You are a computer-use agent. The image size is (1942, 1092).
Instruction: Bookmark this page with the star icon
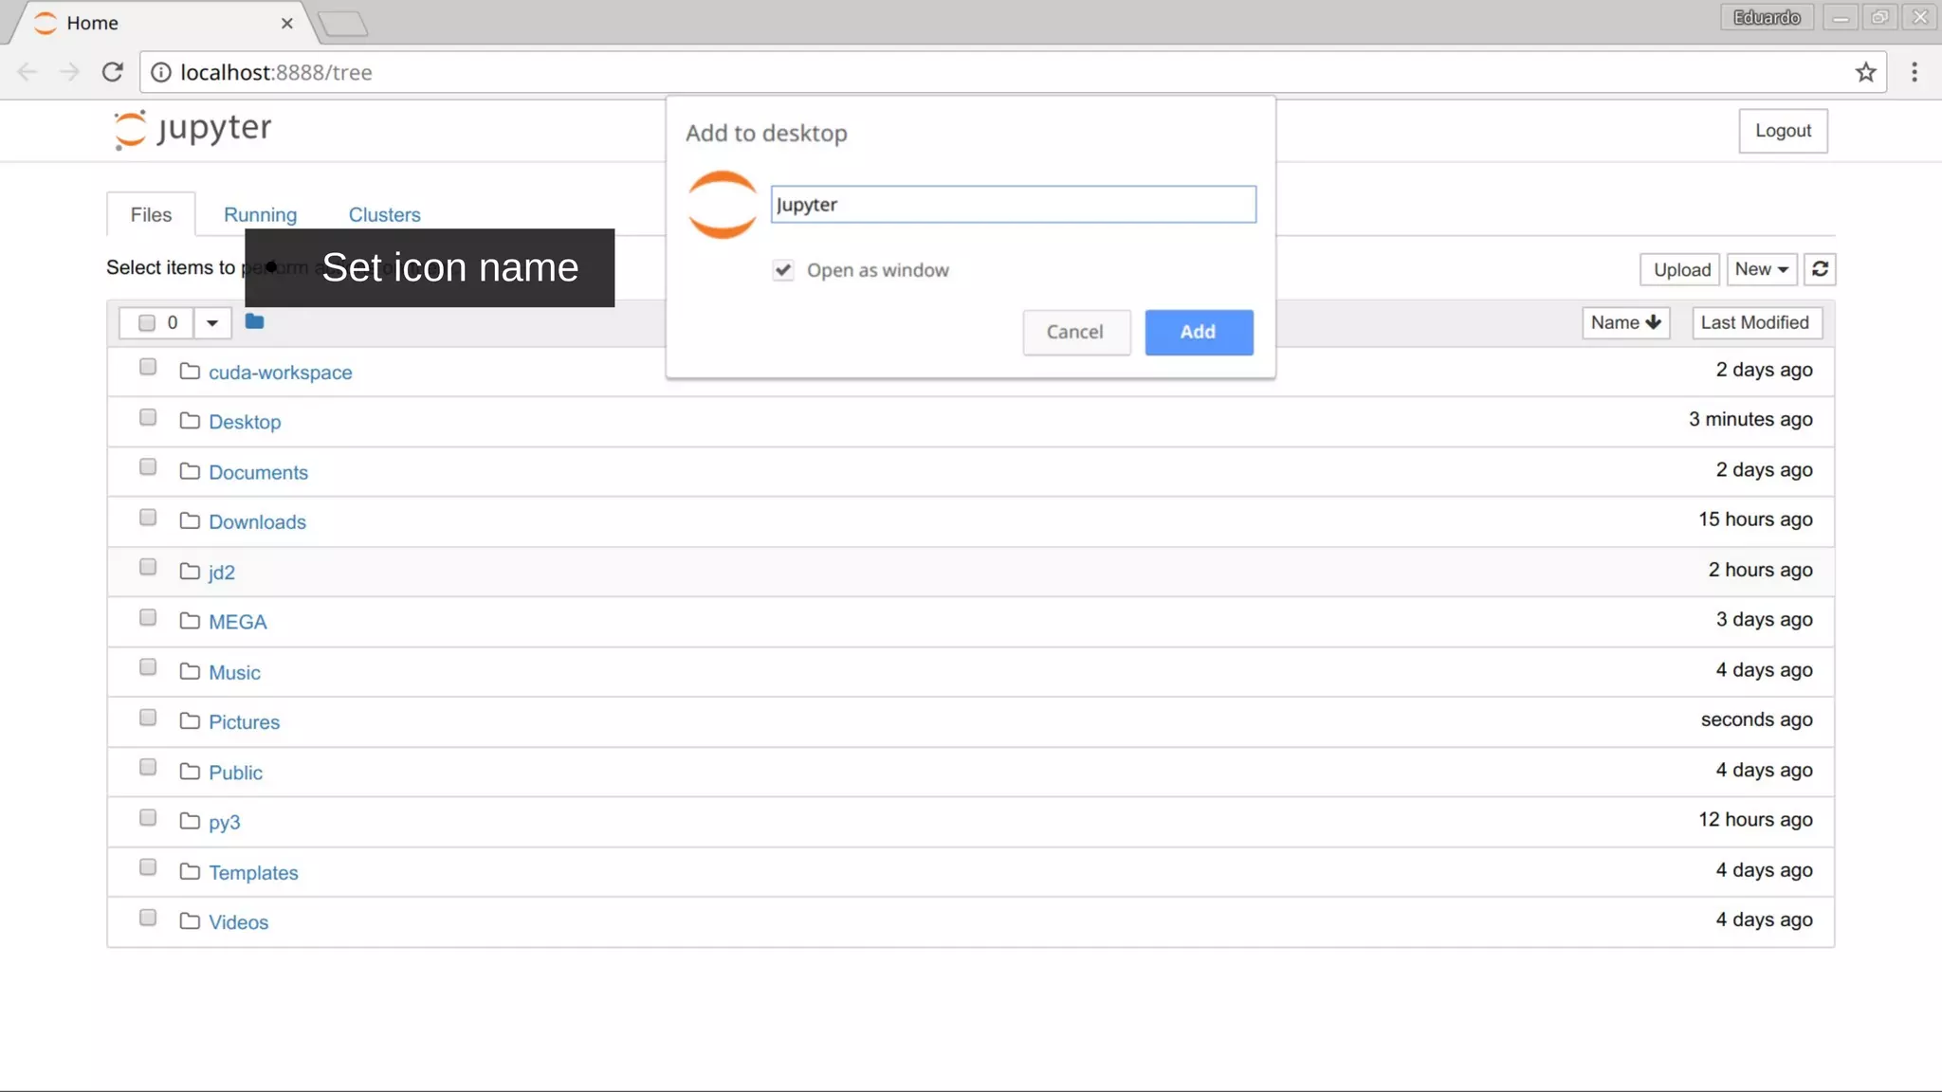pos(1865,72)
